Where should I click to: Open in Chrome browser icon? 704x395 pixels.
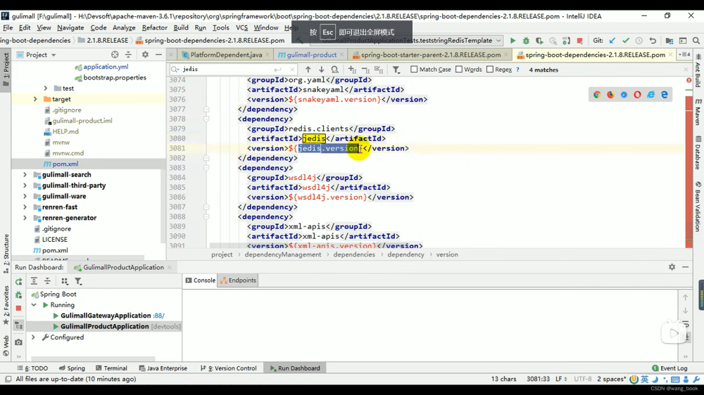(597, 95)
